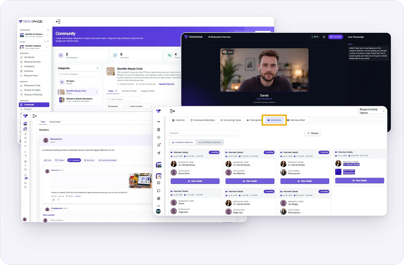404x265 pixels.
Task: Click the Search categories input field
Action: tap(79, 74)
